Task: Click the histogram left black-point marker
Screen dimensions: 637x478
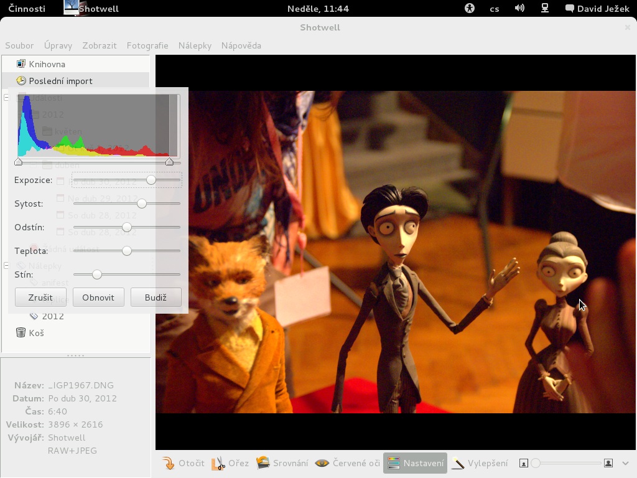Action: (x=18, y=162)
